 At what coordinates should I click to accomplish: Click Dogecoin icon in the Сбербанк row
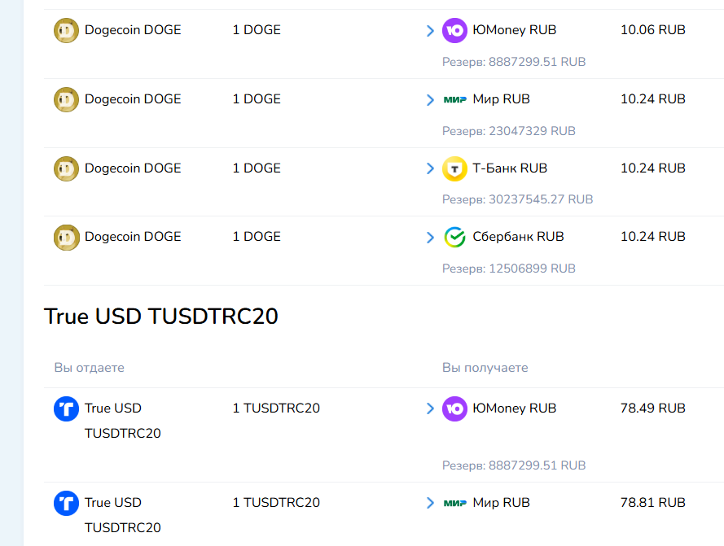[x=66, y=237]
